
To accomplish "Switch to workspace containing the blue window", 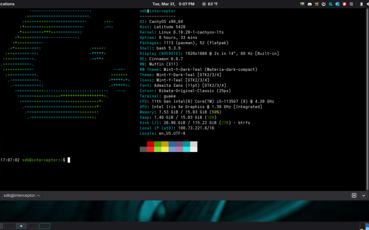I will point(21,226).
